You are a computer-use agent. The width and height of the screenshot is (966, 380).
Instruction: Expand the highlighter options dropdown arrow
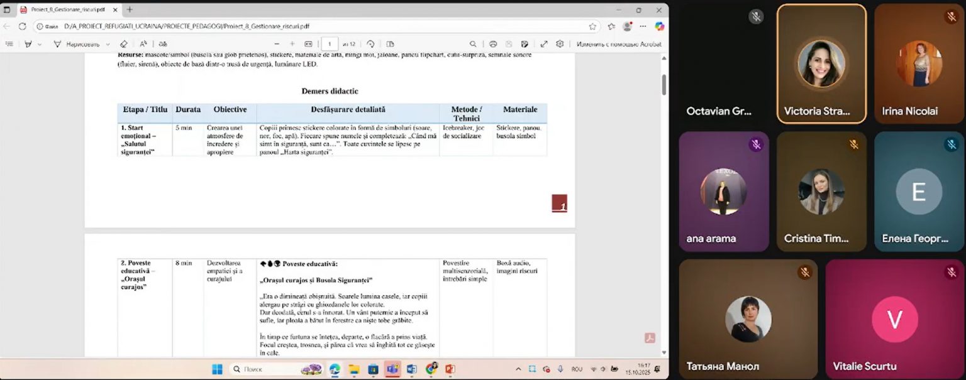click(40, 45)
